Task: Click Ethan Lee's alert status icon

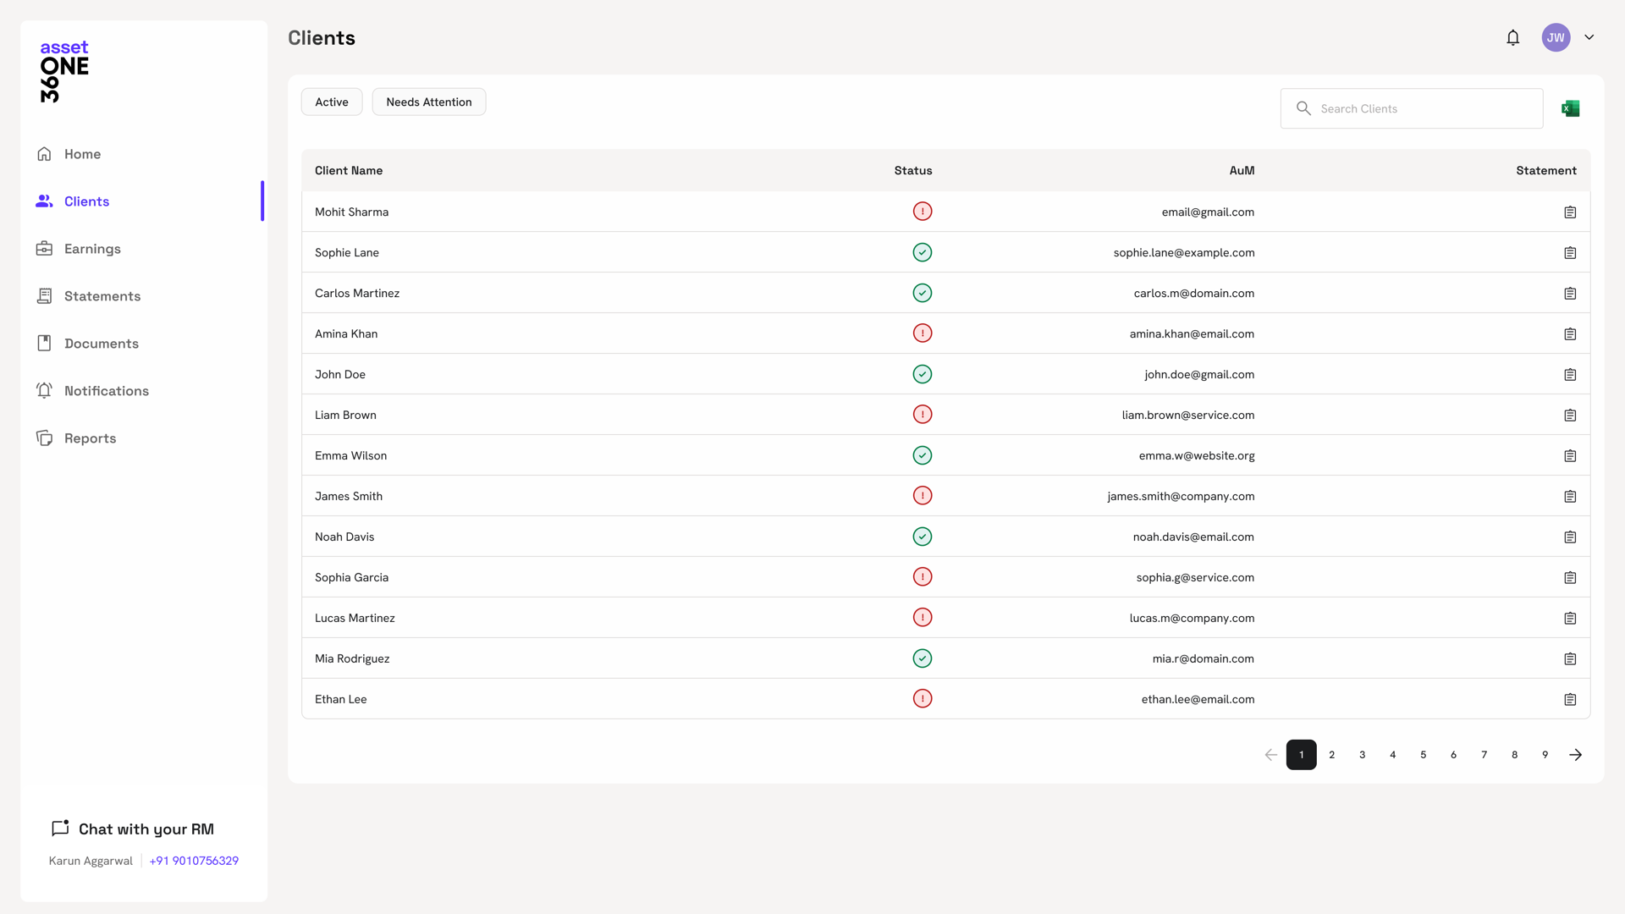Action: tap(923, 698)
